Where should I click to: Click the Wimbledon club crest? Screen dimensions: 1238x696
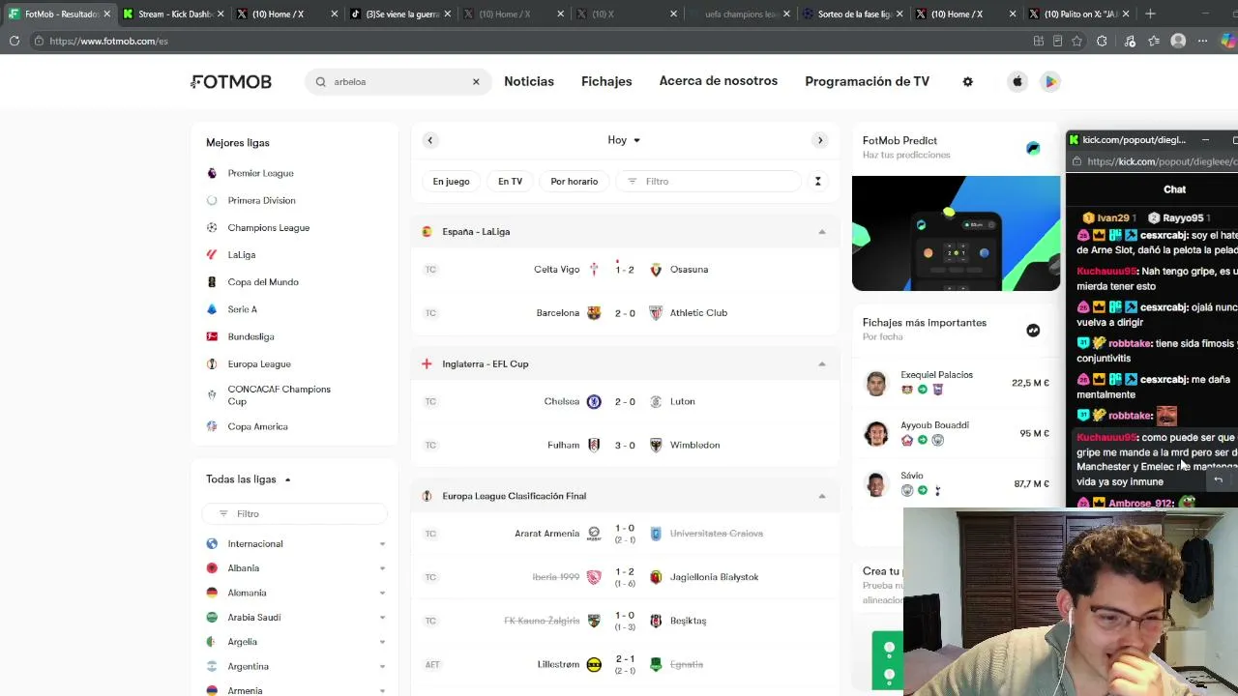[656, 446]
